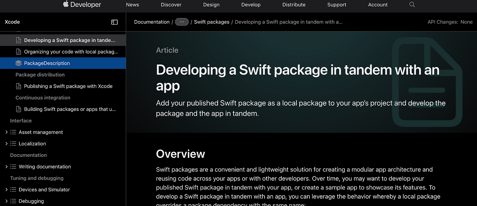Viewport: 477px width, 206px height.
Task: Click the Overview heading
Action: (x=181, y=154)
